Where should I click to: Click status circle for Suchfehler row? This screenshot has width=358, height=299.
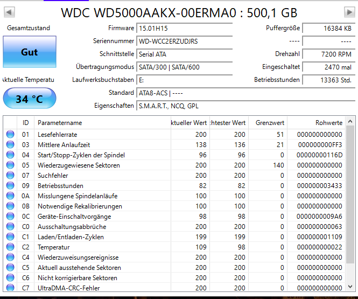coord(10,175)
